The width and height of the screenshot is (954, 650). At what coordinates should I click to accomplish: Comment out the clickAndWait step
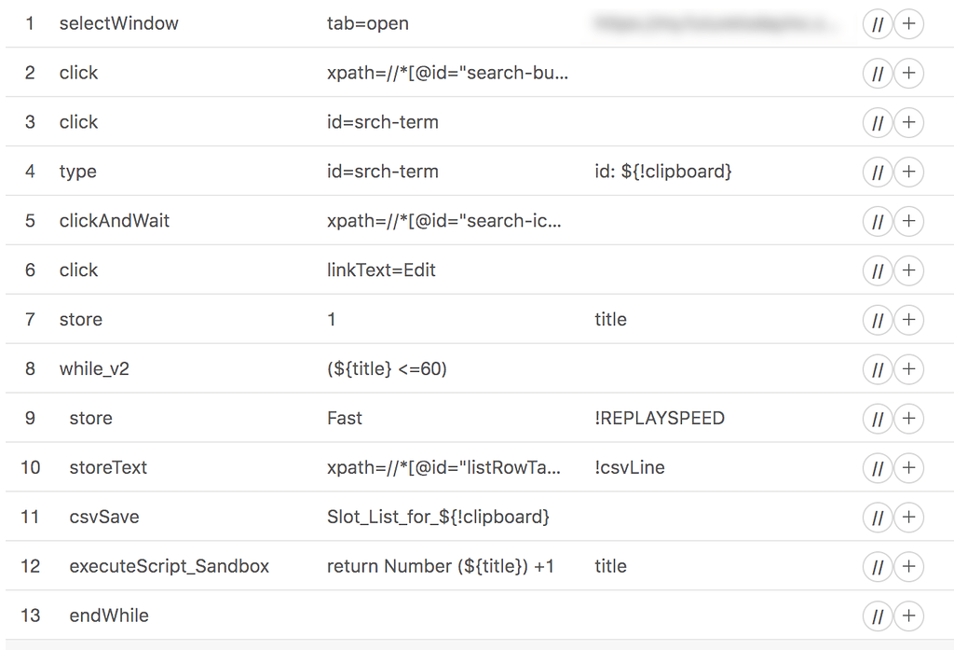[877, 221]
